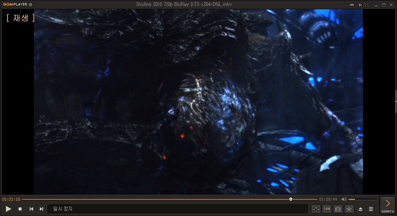Viewport: 397px width, 216px height.
Task: Switch to fullscreen mode icon
Action: (366, 5)
